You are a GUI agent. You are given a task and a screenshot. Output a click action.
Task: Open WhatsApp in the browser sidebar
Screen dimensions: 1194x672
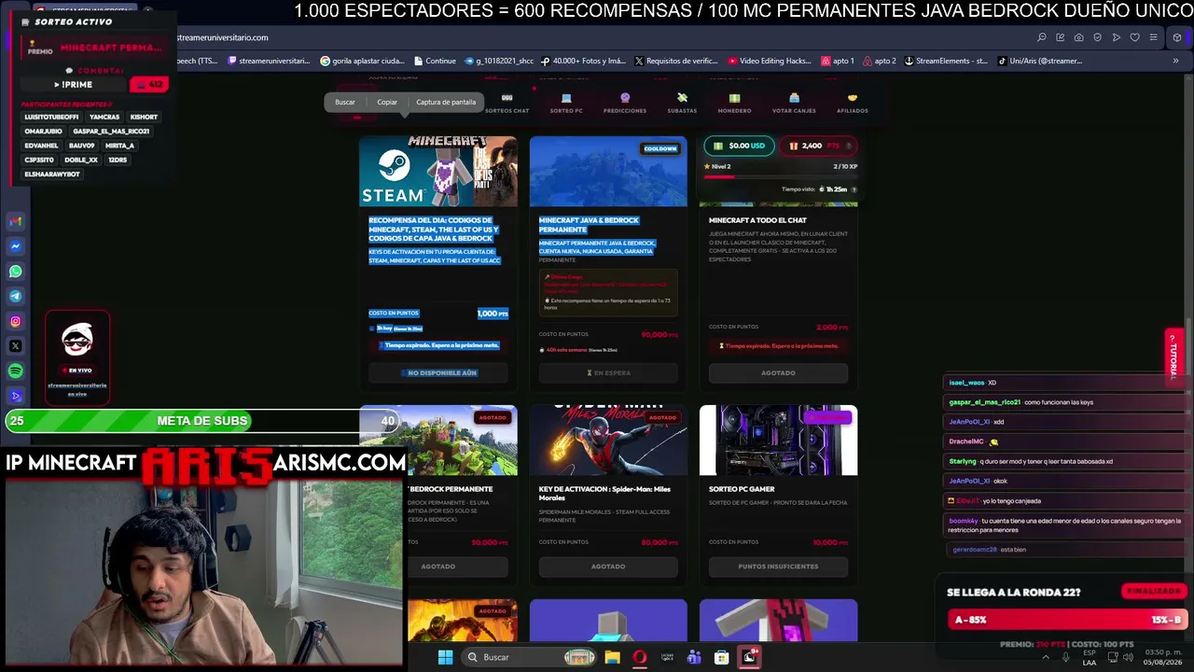coord(15,272)
